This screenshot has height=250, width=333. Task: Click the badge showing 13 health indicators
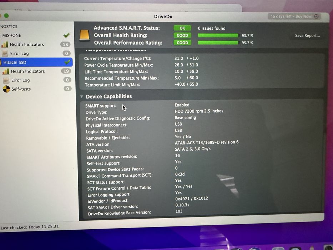click(x=65, y=44)
